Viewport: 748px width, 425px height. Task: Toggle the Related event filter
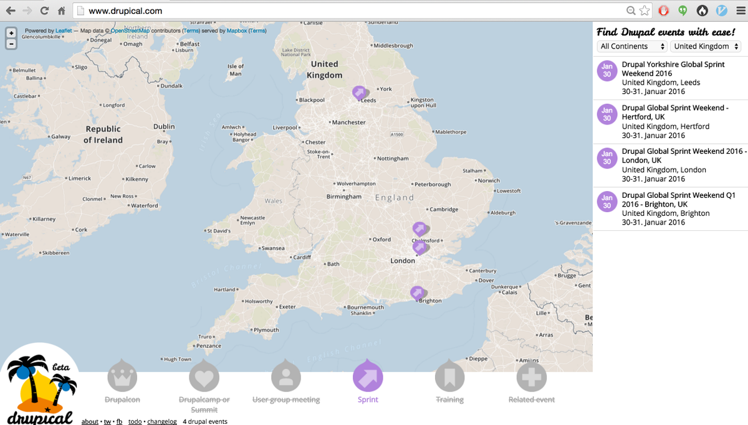pos(532,383)
